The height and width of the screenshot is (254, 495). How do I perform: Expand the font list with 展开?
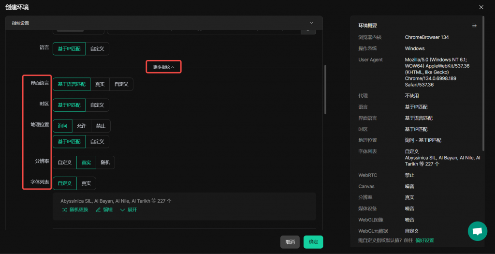click(129, 209)
